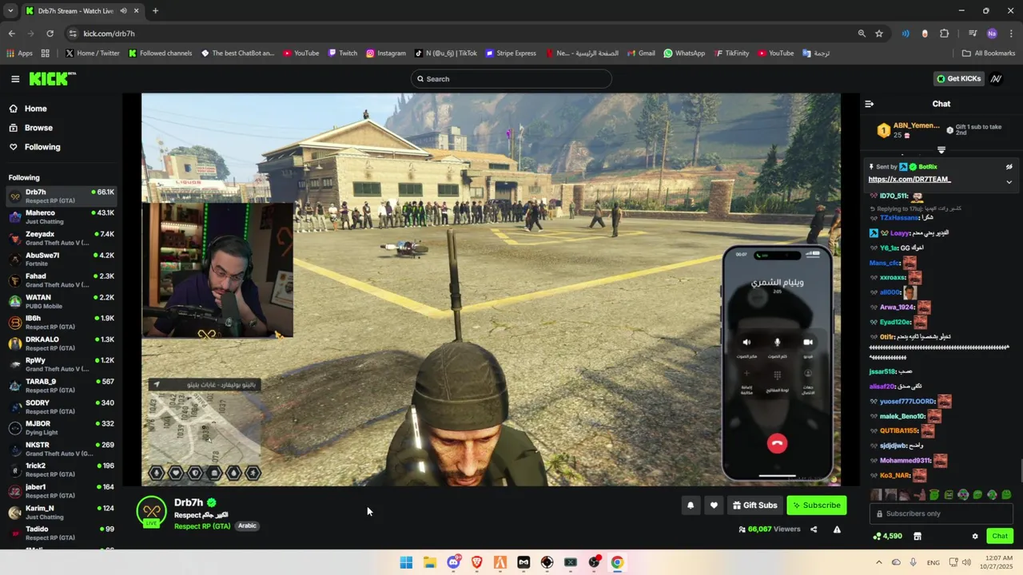Click the Gift Subs button
This screenshot has height=575, width=1023.
pos(754,506)
